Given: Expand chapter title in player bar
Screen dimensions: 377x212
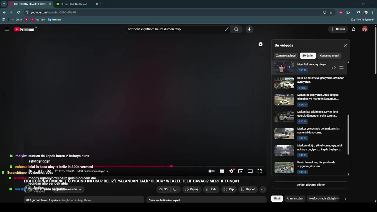Looking at the screenshot, I should click(107, 171).
